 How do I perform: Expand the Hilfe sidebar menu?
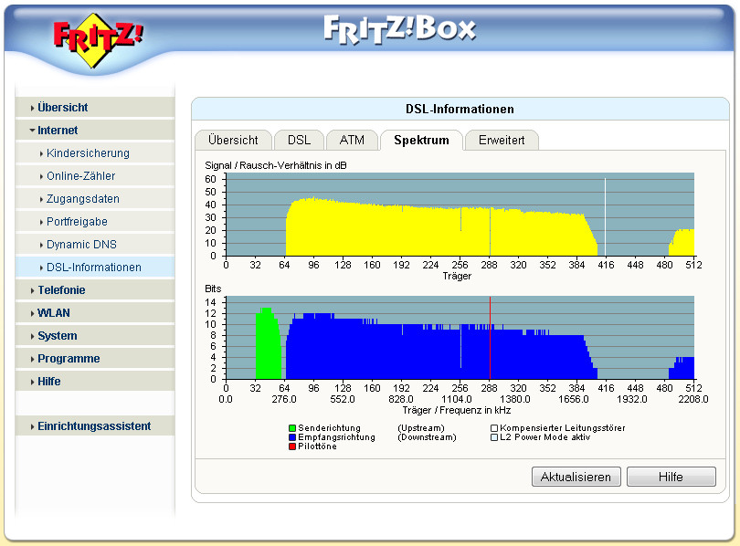click(x=95, y=382)
